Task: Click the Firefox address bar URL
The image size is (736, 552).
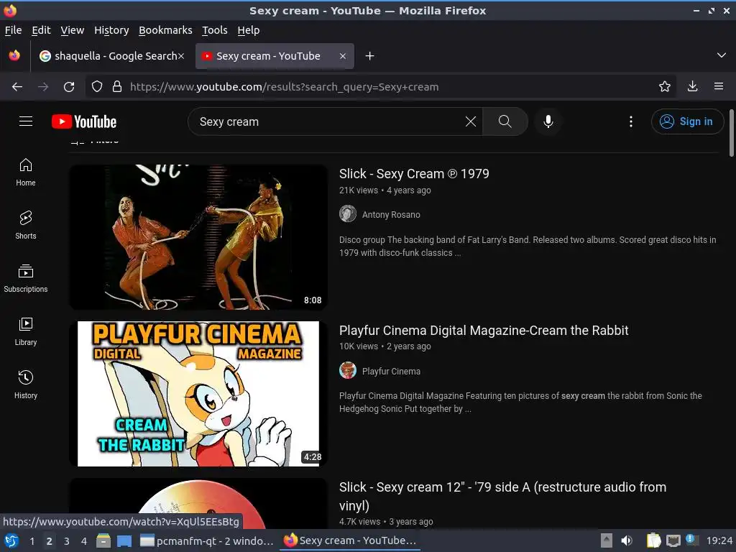Action: pyautogui.click(x=285, y=87)
